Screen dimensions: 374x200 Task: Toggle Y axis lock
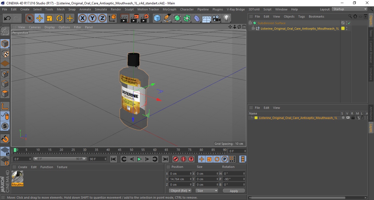[92, 18]
